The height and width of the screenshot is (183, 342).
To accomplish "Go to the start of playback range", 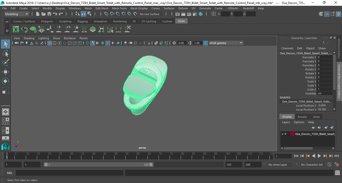I will (x=296, y=156).
